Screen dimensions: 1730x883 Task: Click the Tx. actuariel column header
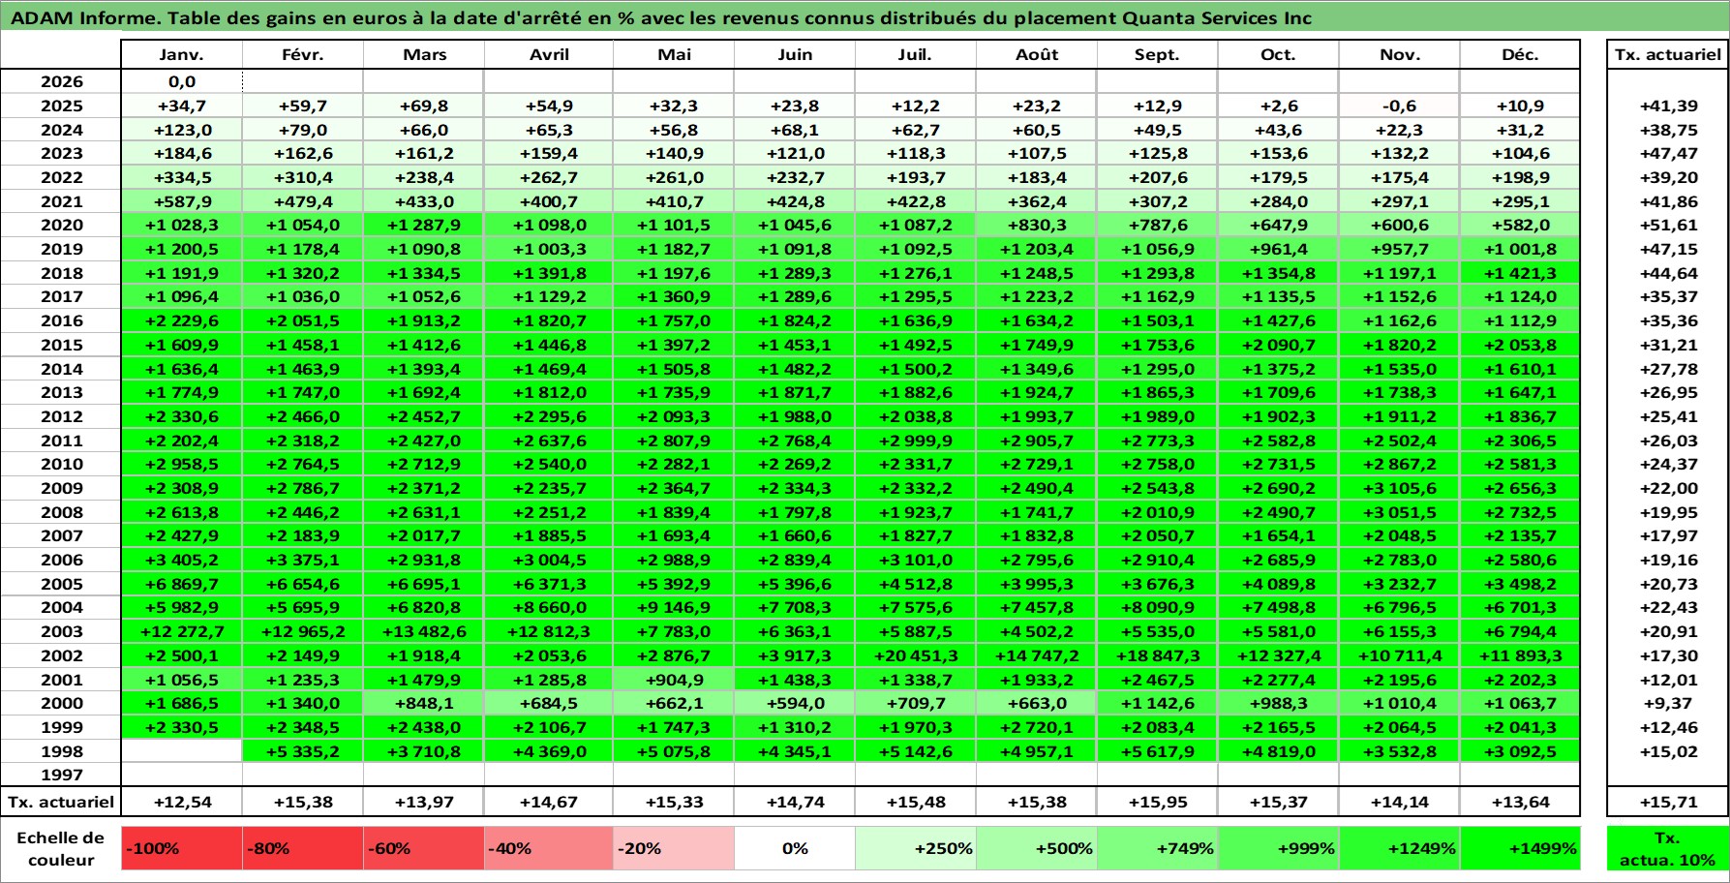coord(1668,55)
